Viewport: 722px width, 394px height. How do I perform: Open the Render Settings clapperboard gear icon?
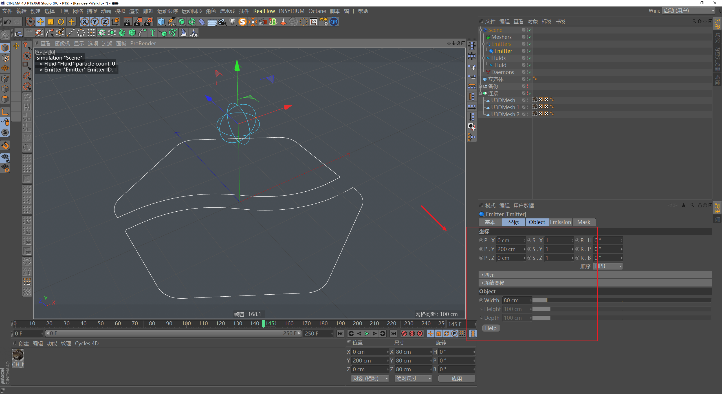coord(148,22)
